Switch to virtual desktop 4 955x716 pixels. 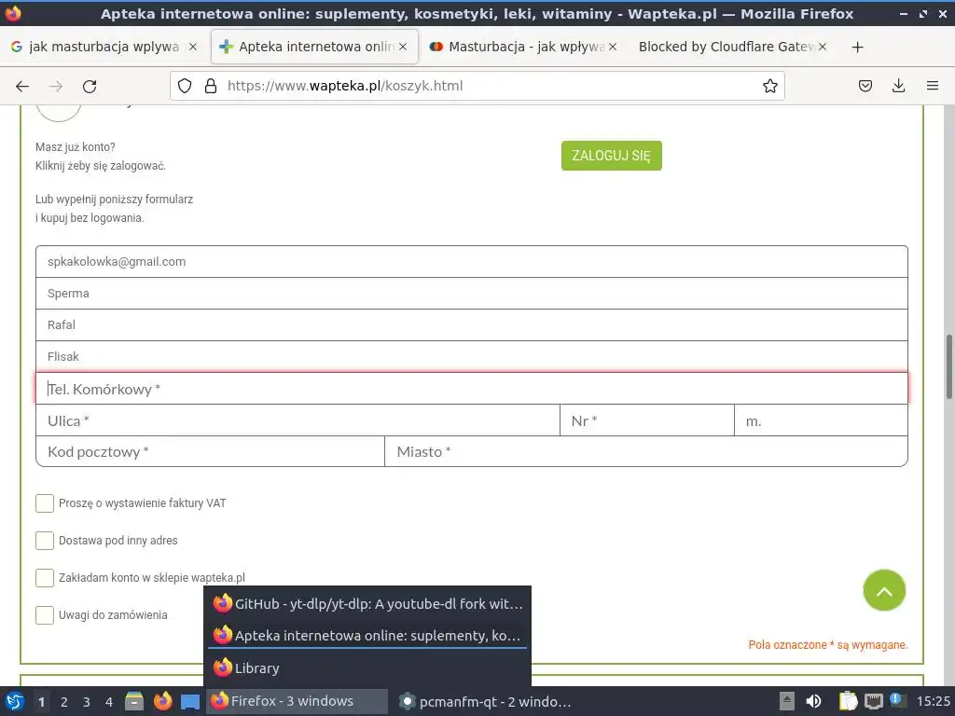pyautogui.click(x=109, y=702)
